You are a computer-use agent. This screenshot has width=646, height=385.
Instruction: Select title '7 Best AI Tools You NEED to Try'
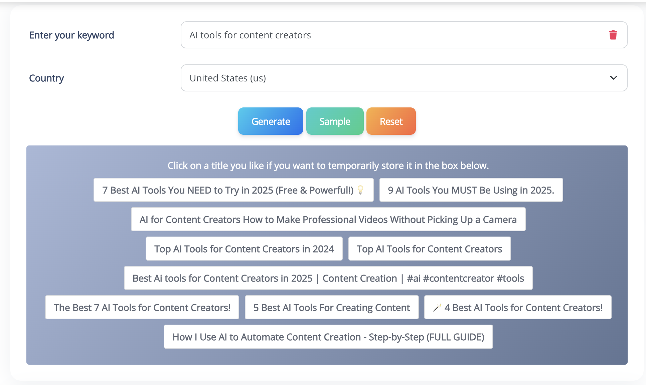click(x=227, y=190)
